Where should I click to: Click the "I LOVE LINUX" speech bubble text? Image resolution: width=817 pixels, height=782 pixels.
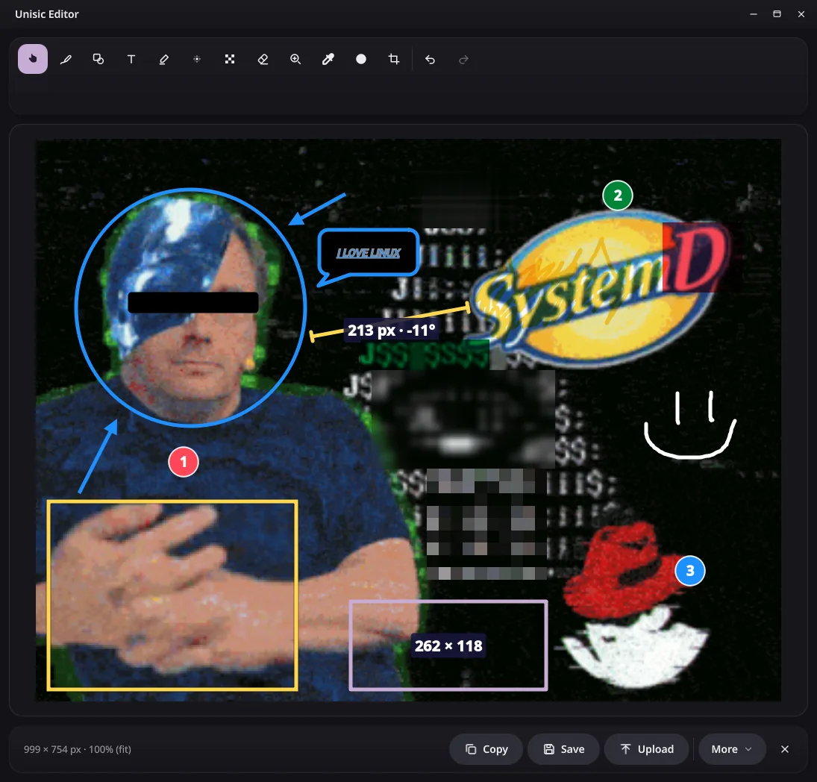click(369, 253)
